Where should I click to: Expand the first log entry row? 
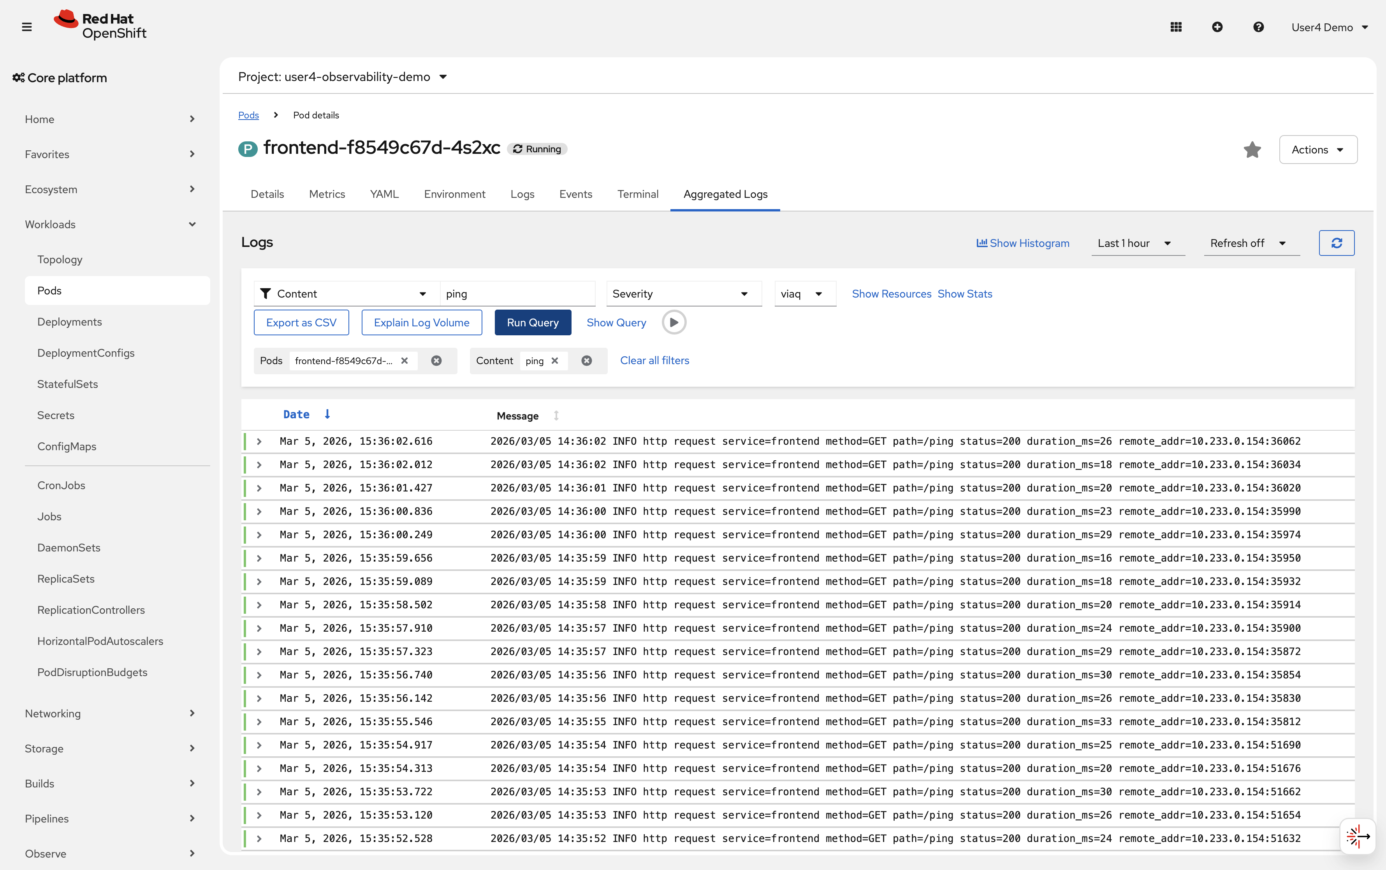260,441
